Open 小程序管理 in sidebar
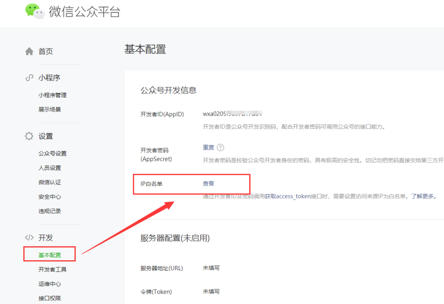Viewport: 444px width, 304px height. click(53, 95)
